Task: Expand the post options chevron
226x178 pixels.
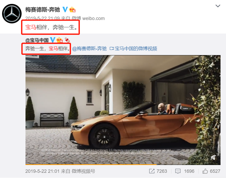Action: click(x=218, y=6)
